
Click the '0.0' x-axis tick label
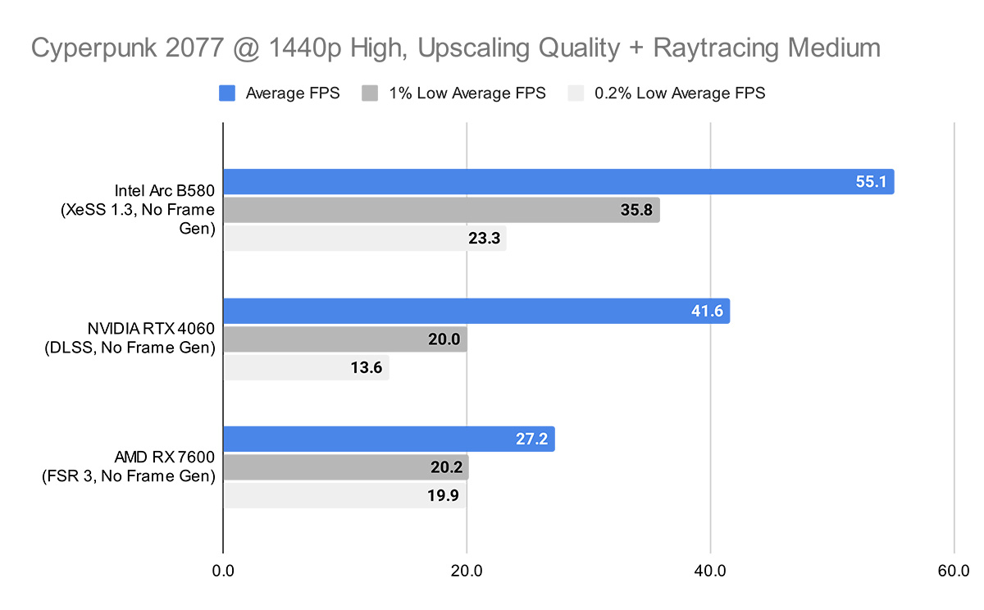coord(223,570)
